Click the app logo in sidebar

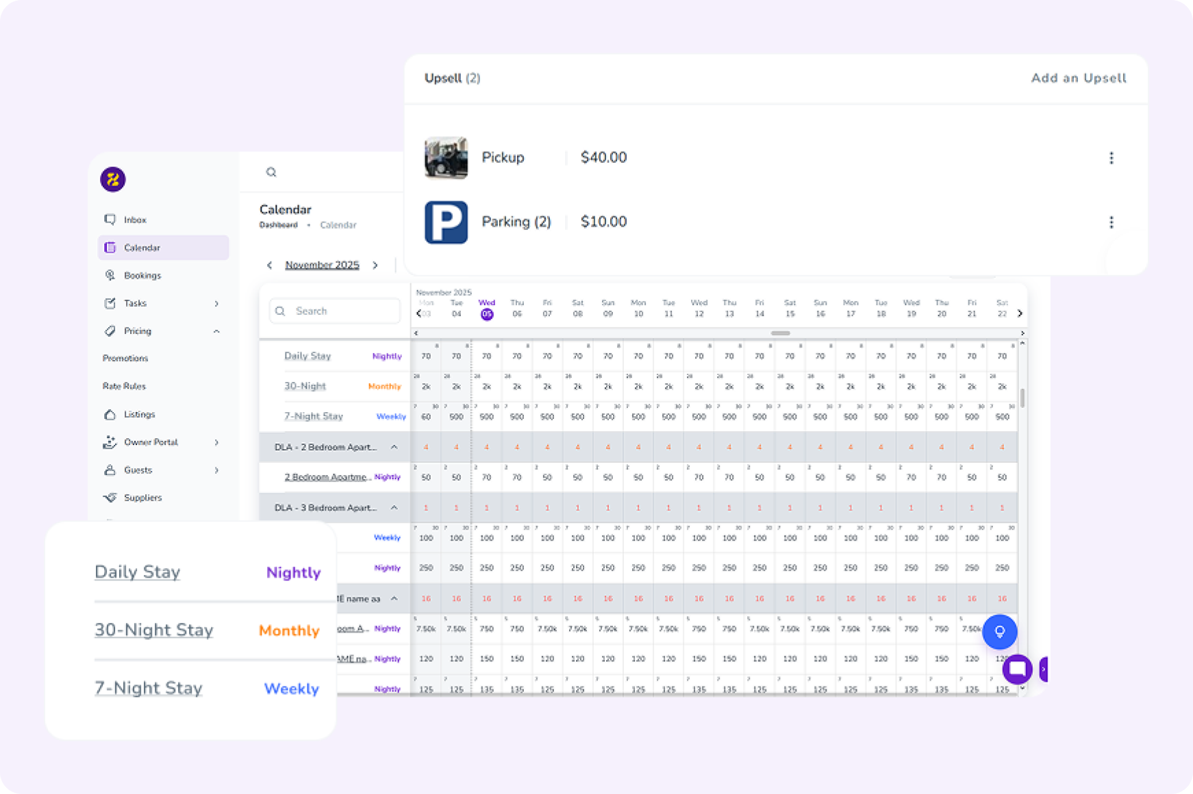(x=113, y=179)
